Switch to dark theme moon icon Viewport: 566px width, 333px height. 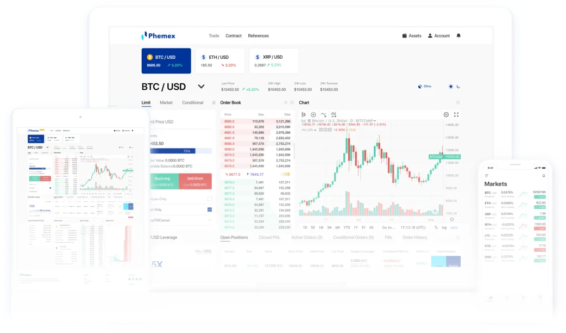[x=458, y=87]
